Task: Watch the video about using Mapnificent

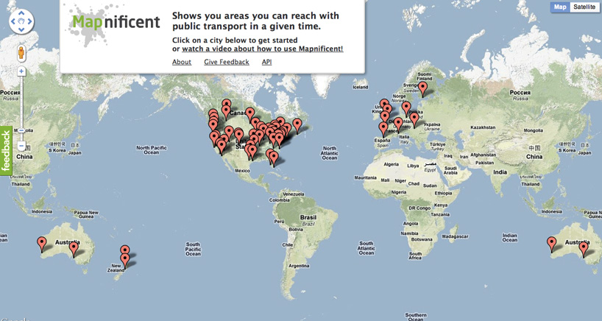Action: 263,49
